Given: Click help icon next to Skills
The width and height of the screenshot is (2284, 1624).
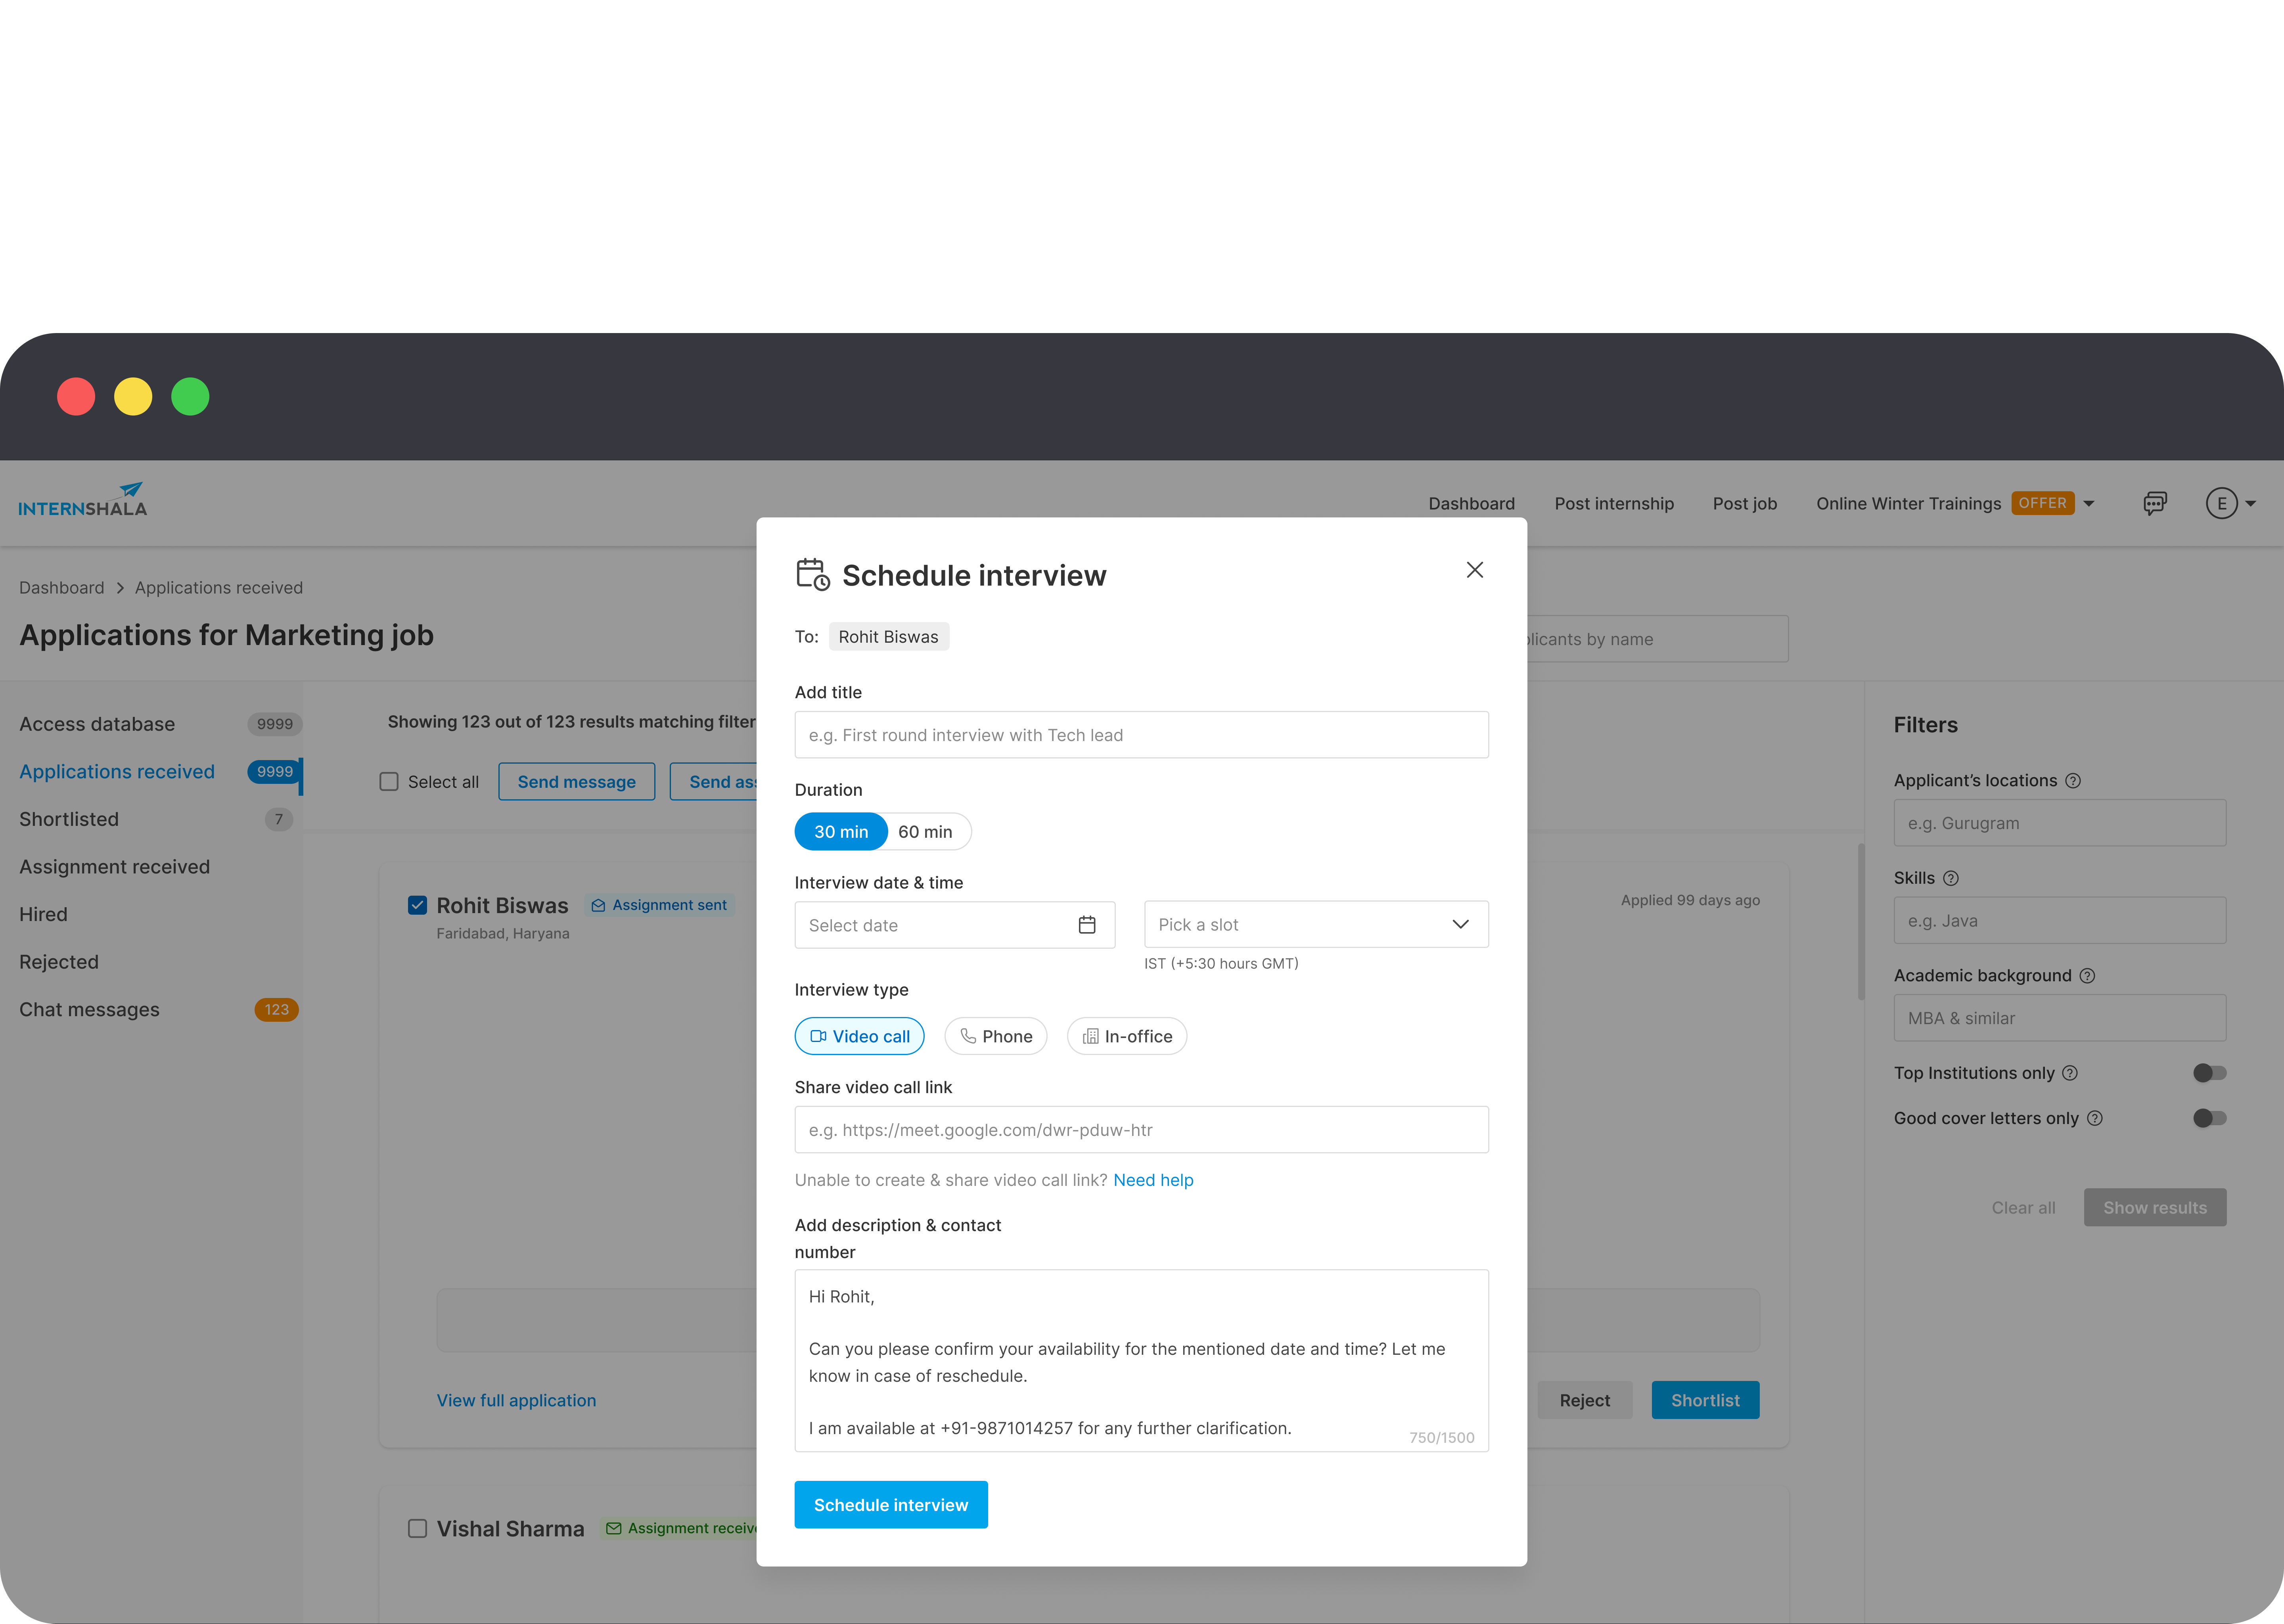Looking at the screenshot, I should (1950, 878).
